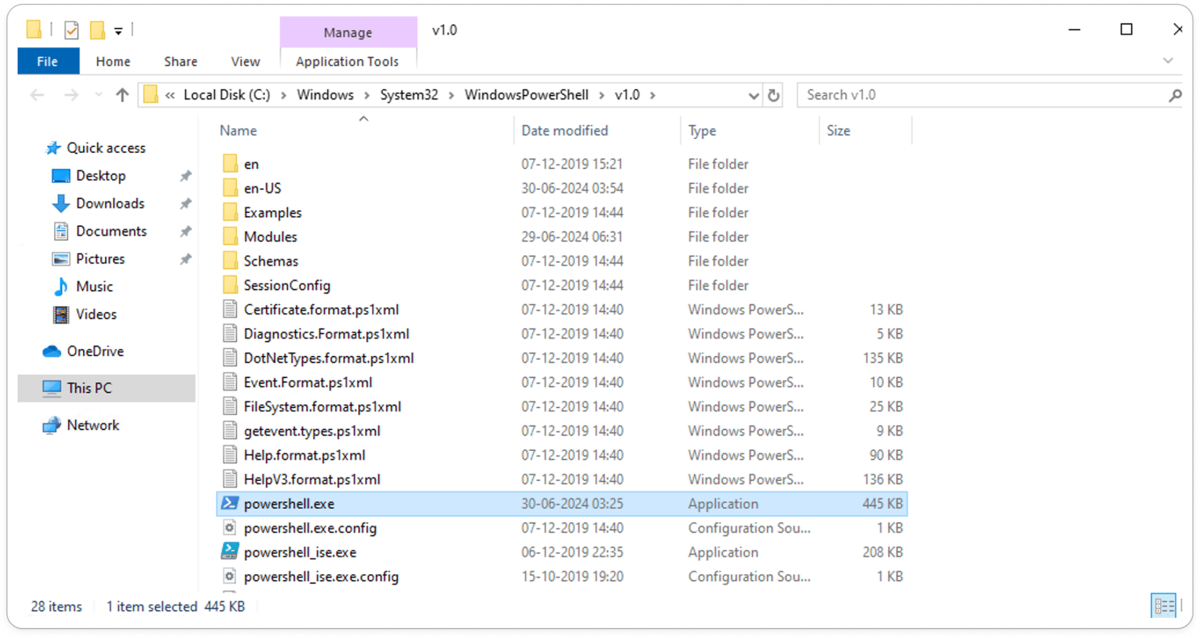The width and height of the screenshot is (1200, 638).
Task: Click the pin icon beside Desktop
Action: coord(185,176)
